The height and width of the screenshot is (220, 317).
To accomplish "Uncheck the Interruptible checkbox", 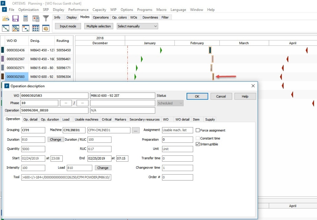I will tap(198, 144).
